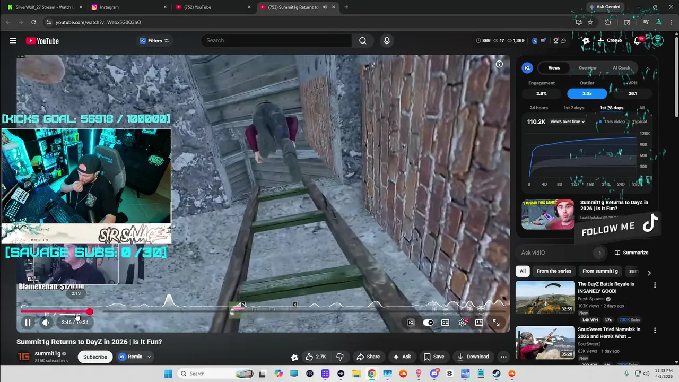Dislike the video
679x382 pixels.
point(340,357)
